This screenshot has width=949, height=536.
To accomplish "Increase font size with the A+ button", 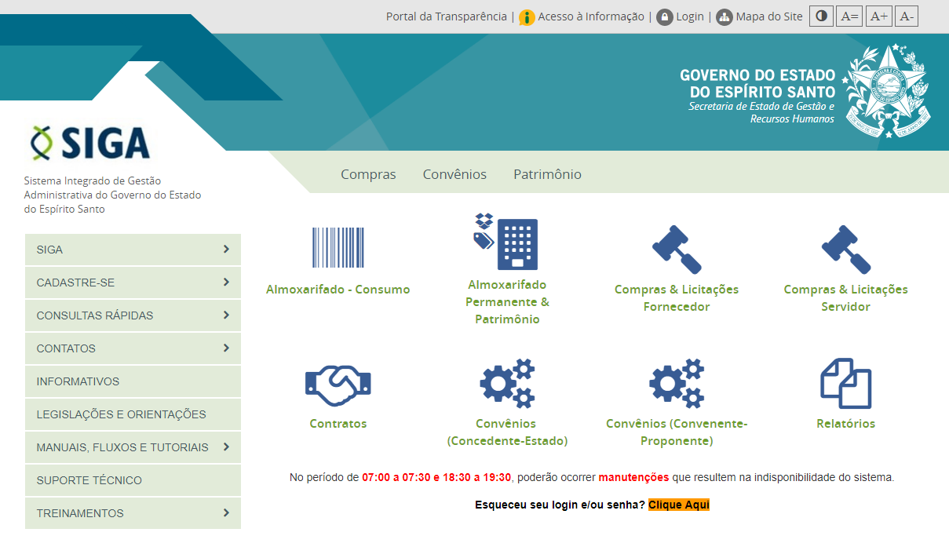I will coord(878,16).
